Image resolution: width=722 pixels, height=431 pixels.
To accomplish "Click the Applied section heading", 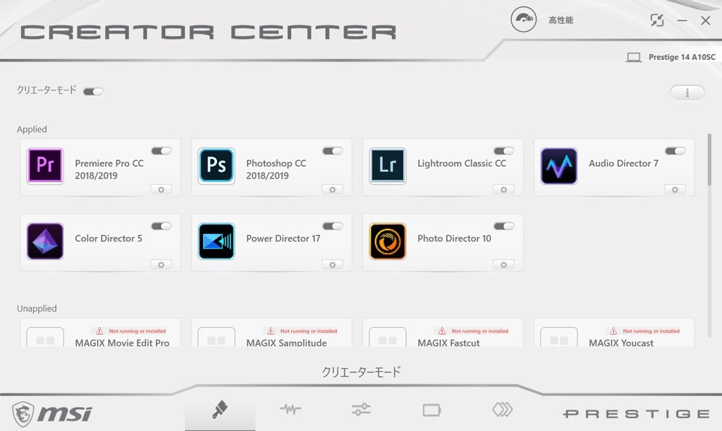I will (32, 130).
